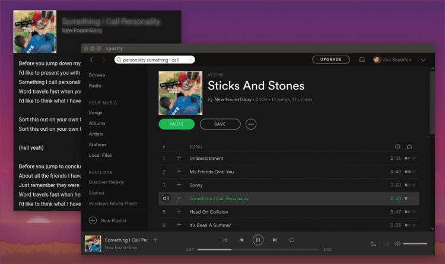Skip to the previous track

tap(241, 240)
